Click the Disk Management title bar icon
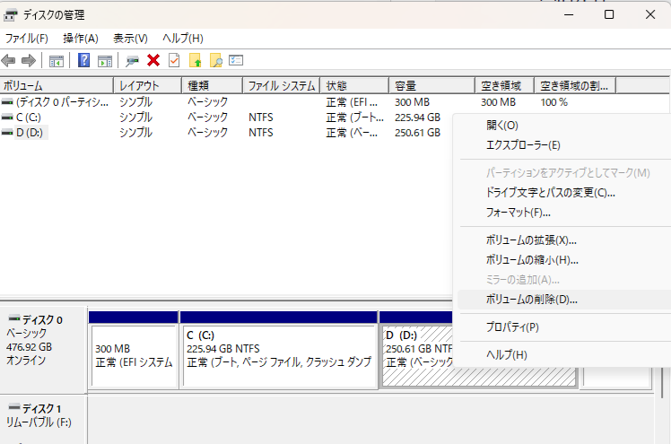Screen dimensions: 671x444 (10, 15)
